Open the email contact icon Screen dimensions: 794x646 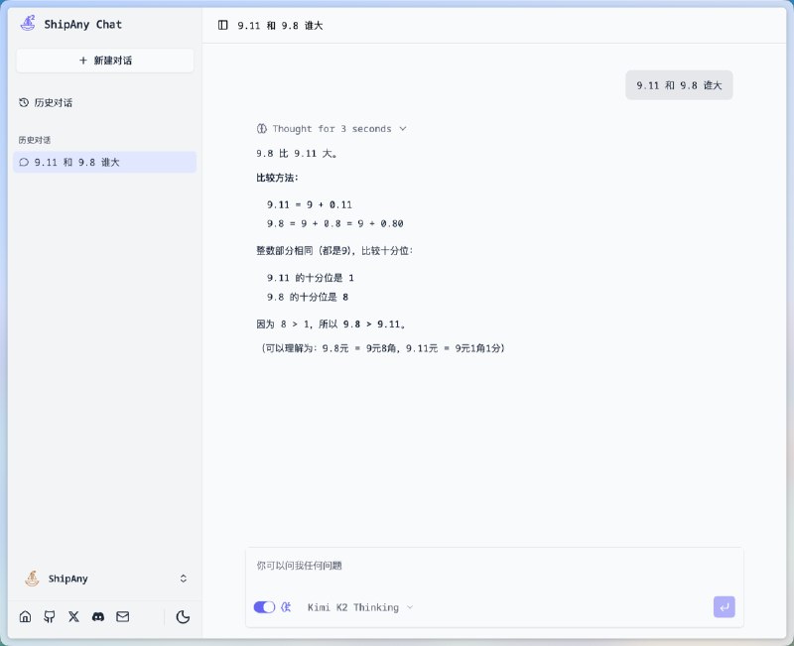122,616
